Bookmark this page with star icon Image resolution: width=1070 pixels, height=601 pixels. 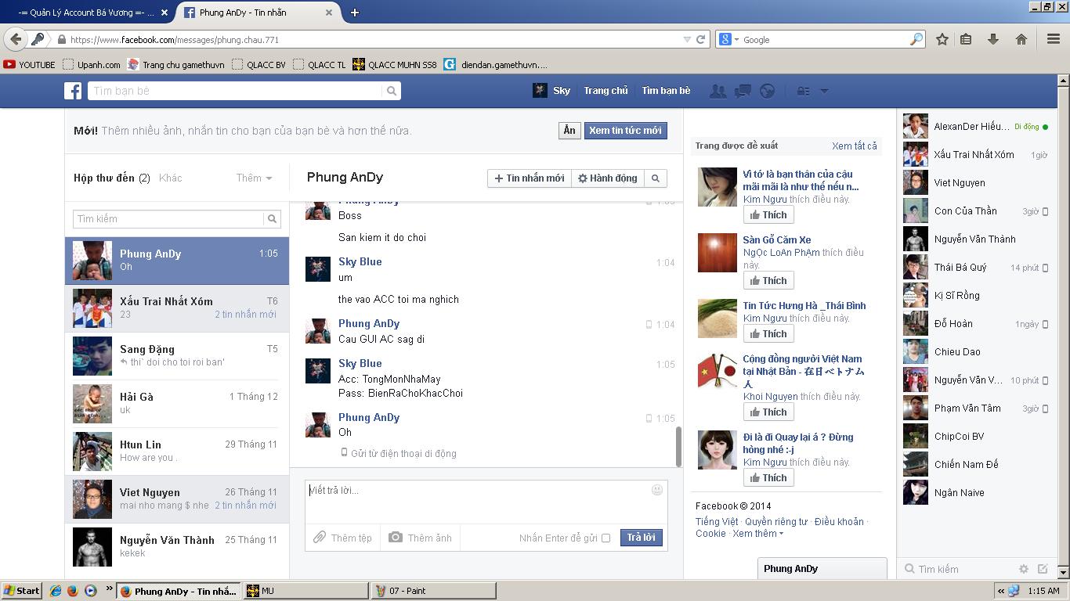pos(942,39)
